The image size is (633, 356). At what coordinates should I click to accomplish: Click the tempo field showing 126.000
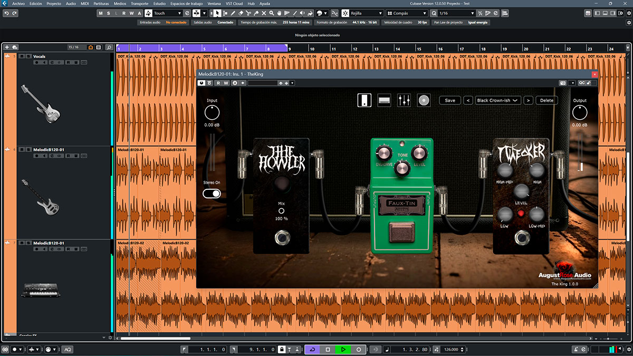(x=451, y=349)
